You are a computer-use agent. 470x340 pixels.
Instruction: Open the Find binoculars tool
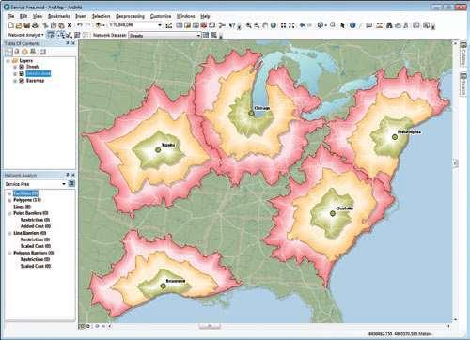389,25
